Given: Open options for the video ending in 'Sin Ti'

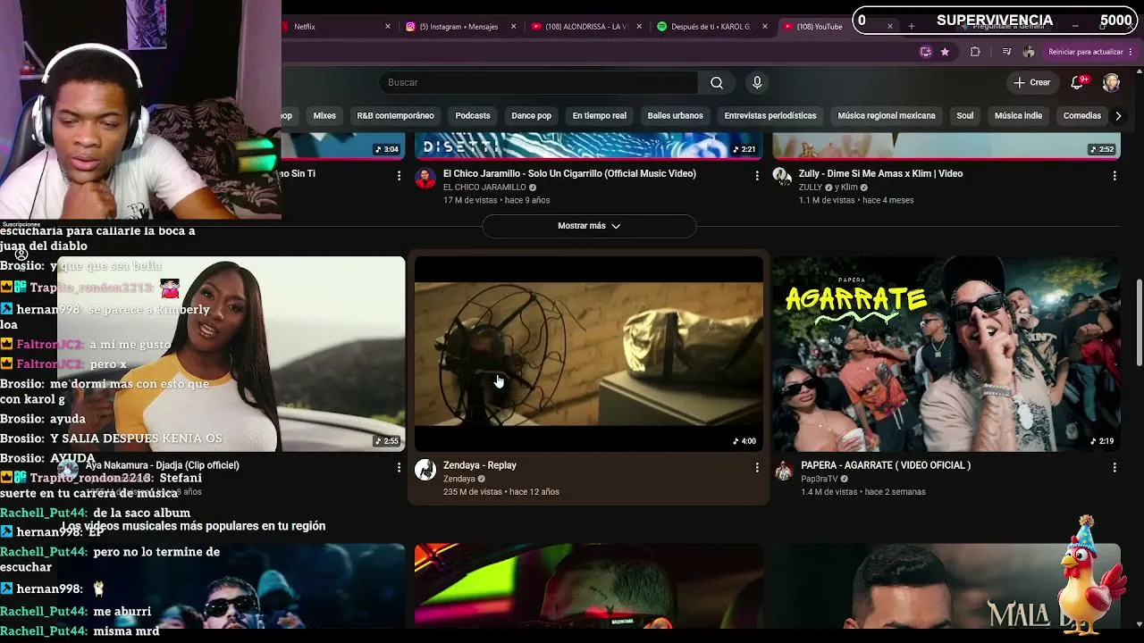Looking at the screenshot, I should pyautogui.click(x=399, y=176).
